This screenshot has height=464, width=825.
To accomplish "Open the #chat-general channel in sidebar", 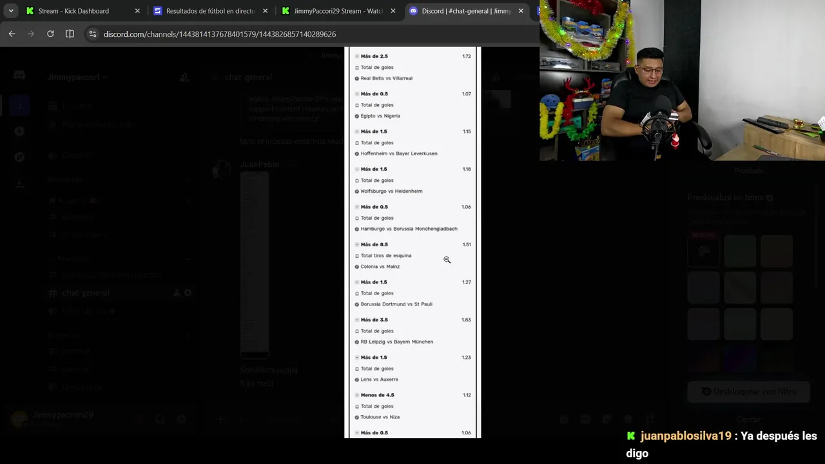I will point(86,293).
